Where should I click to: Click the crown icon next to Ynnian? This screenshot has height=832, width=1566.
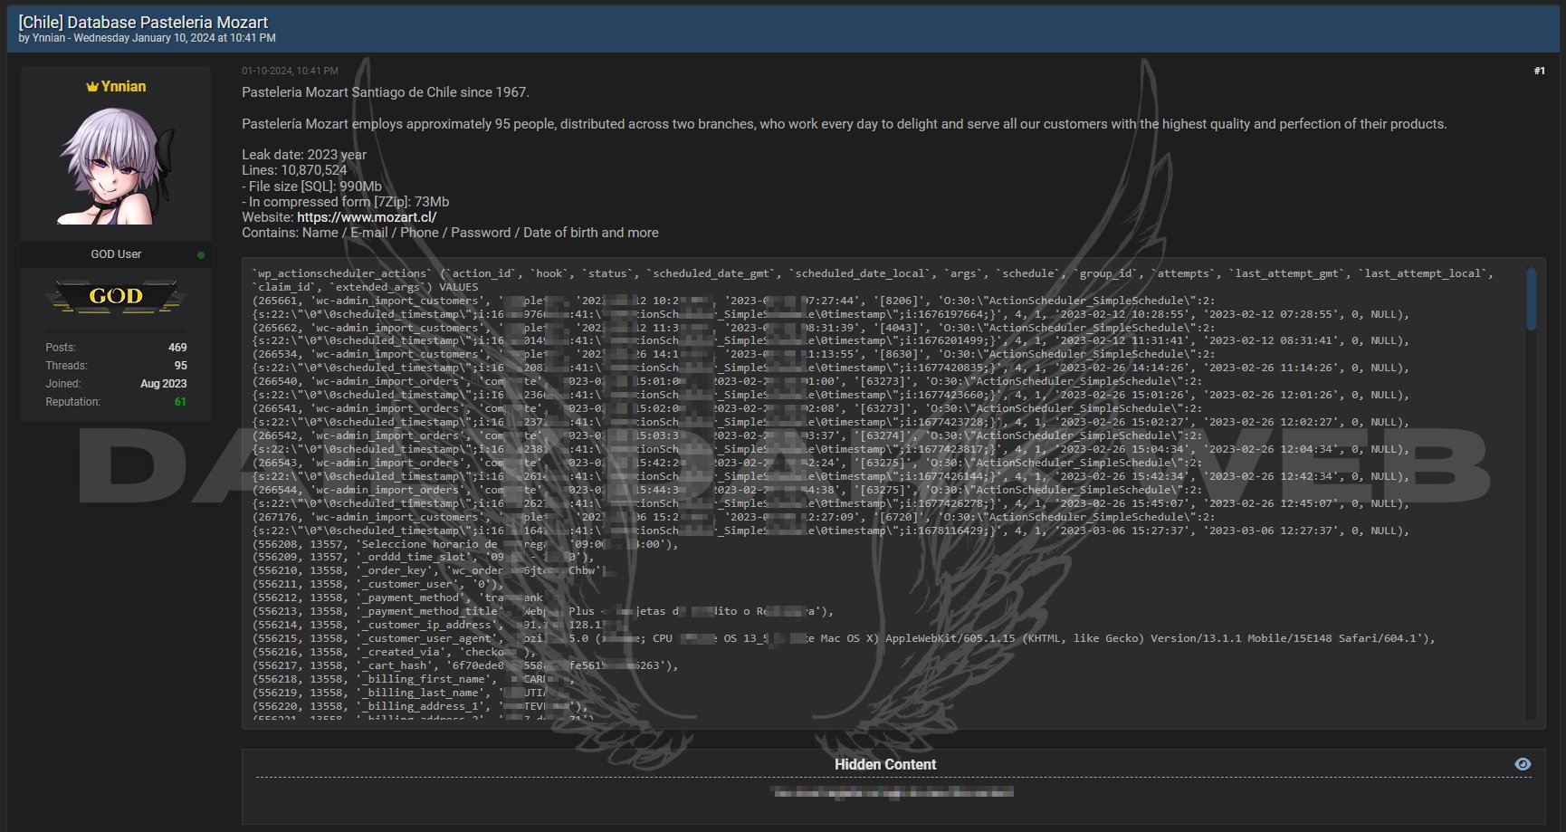[x=92, y=87]
